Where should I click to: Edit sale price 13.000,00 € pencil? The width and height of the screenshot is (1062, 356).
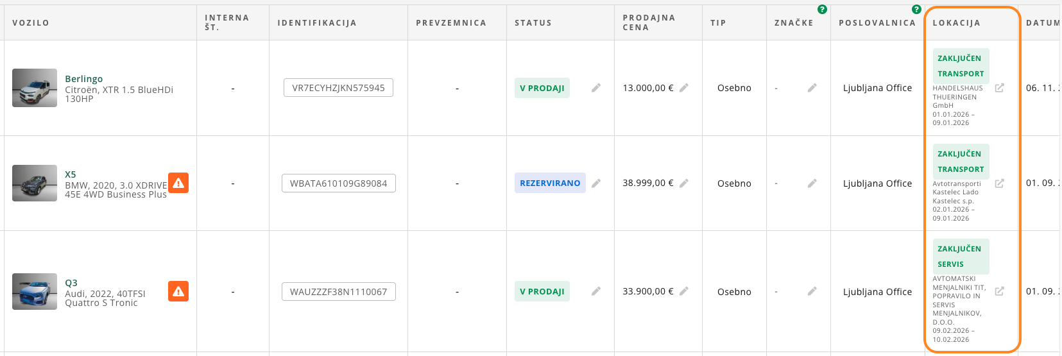(684, 88)
